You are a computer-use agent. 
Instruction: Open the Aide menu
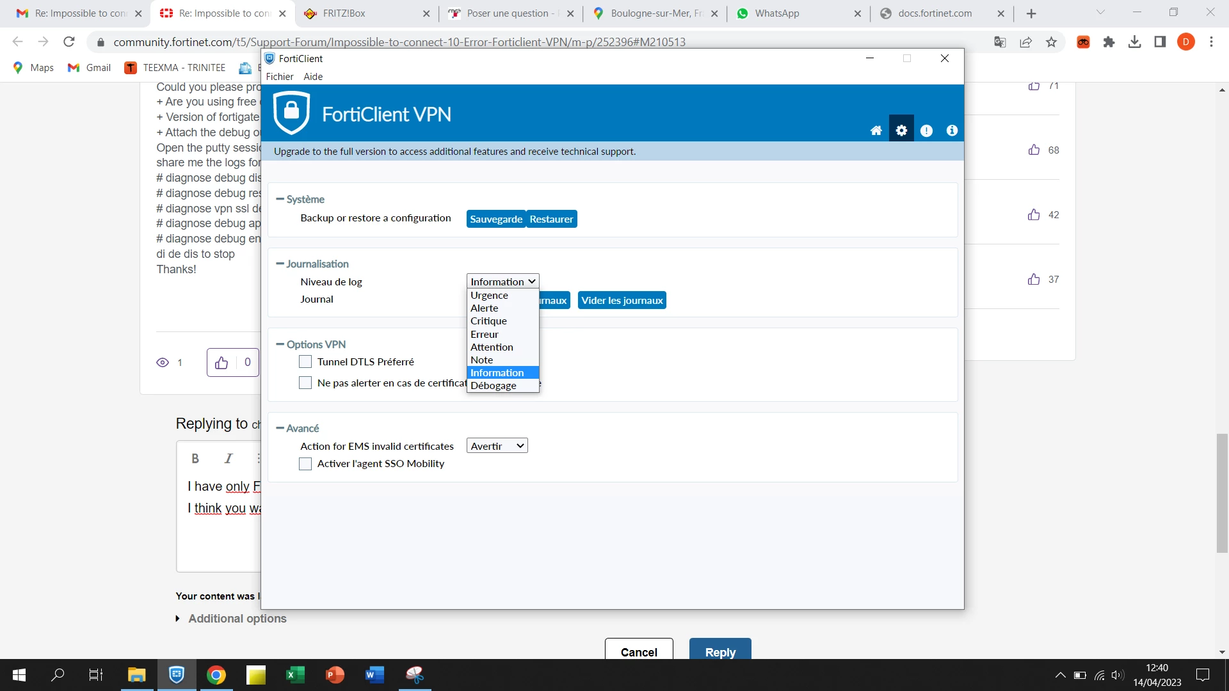click(313, 76)
